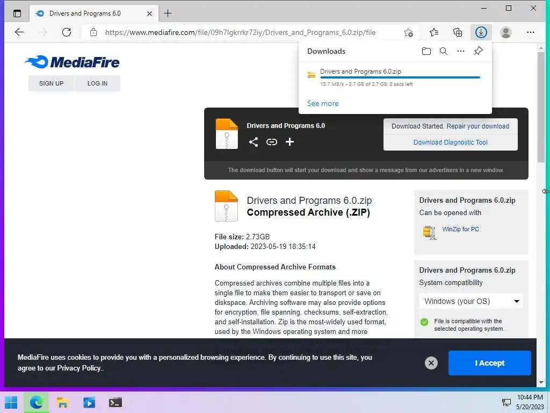Screen dimensions: 550x413
Task: Go back to the previous page
Action: click(x=19, y=32)
